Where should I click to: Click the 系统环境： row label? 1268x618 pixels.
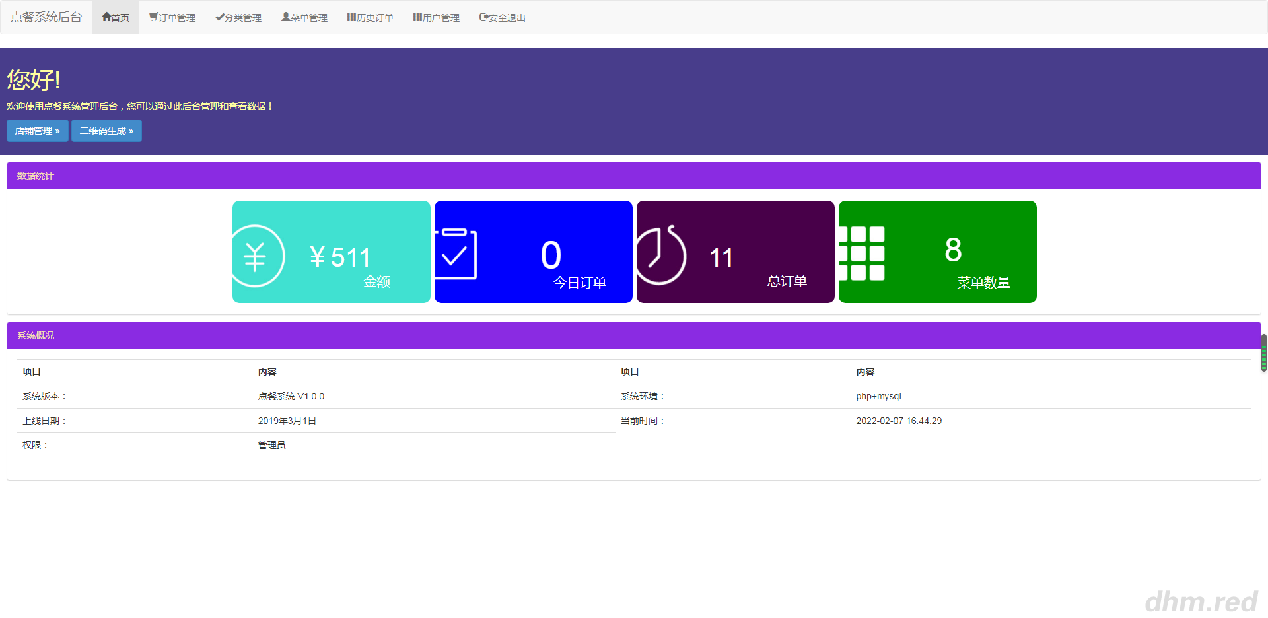[643, 396]
